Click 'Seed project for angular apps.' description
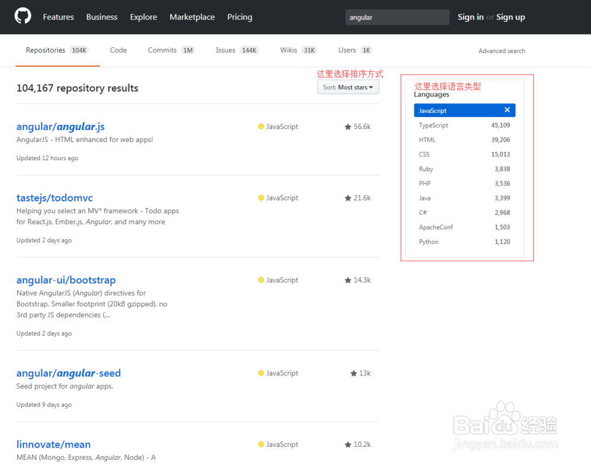Image resolution: width=591 pixels, height=464 pixels. (65, 387)
